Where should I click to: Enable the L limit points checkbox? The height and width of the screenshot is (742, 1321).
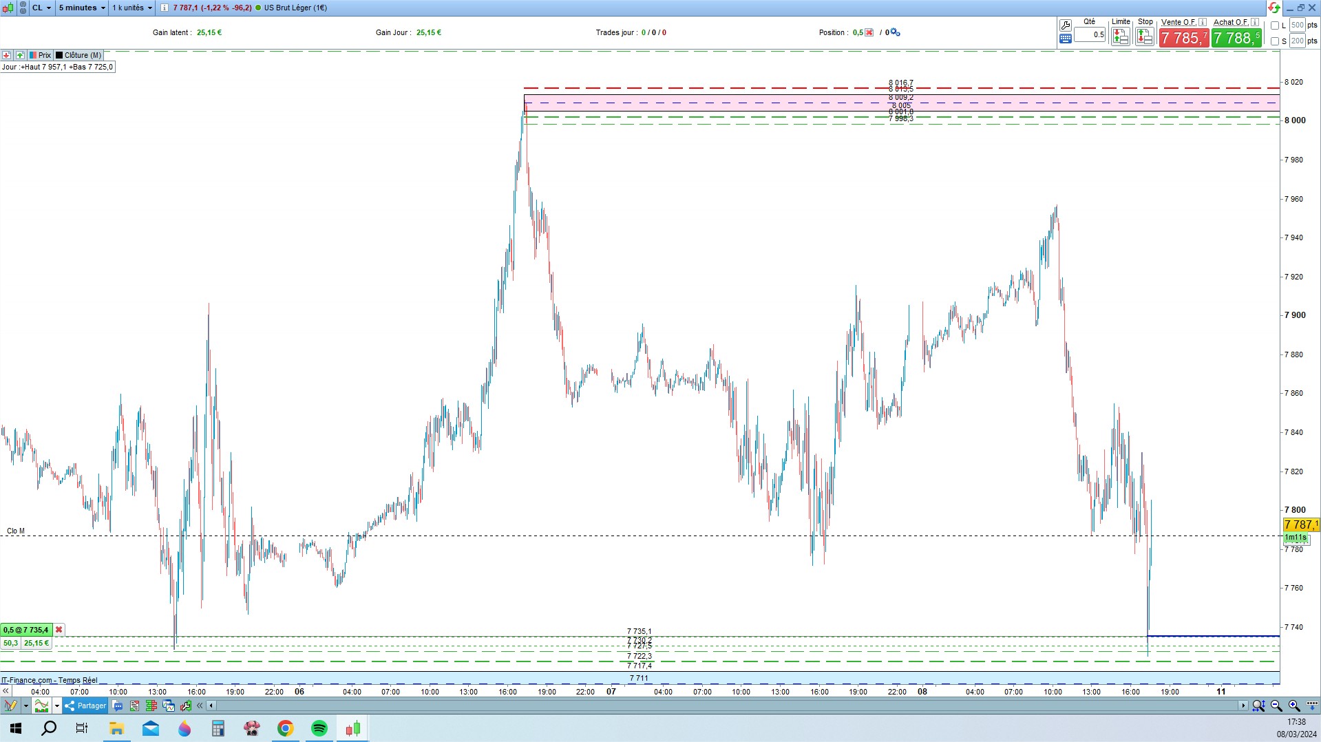click(x=1275, y=25)
